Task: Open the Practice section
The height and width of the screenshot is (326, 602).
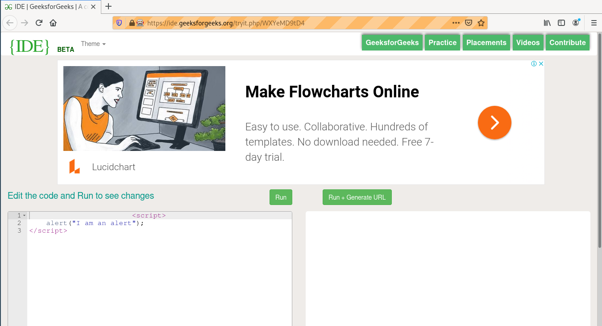Action: coord(443,42)
